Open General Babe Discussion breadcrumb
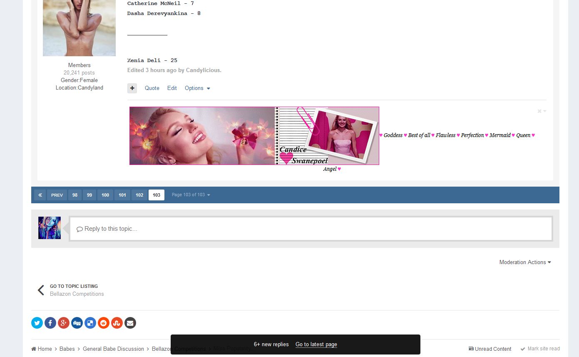The height and width of the screenshot is (357, 579). 113,349
